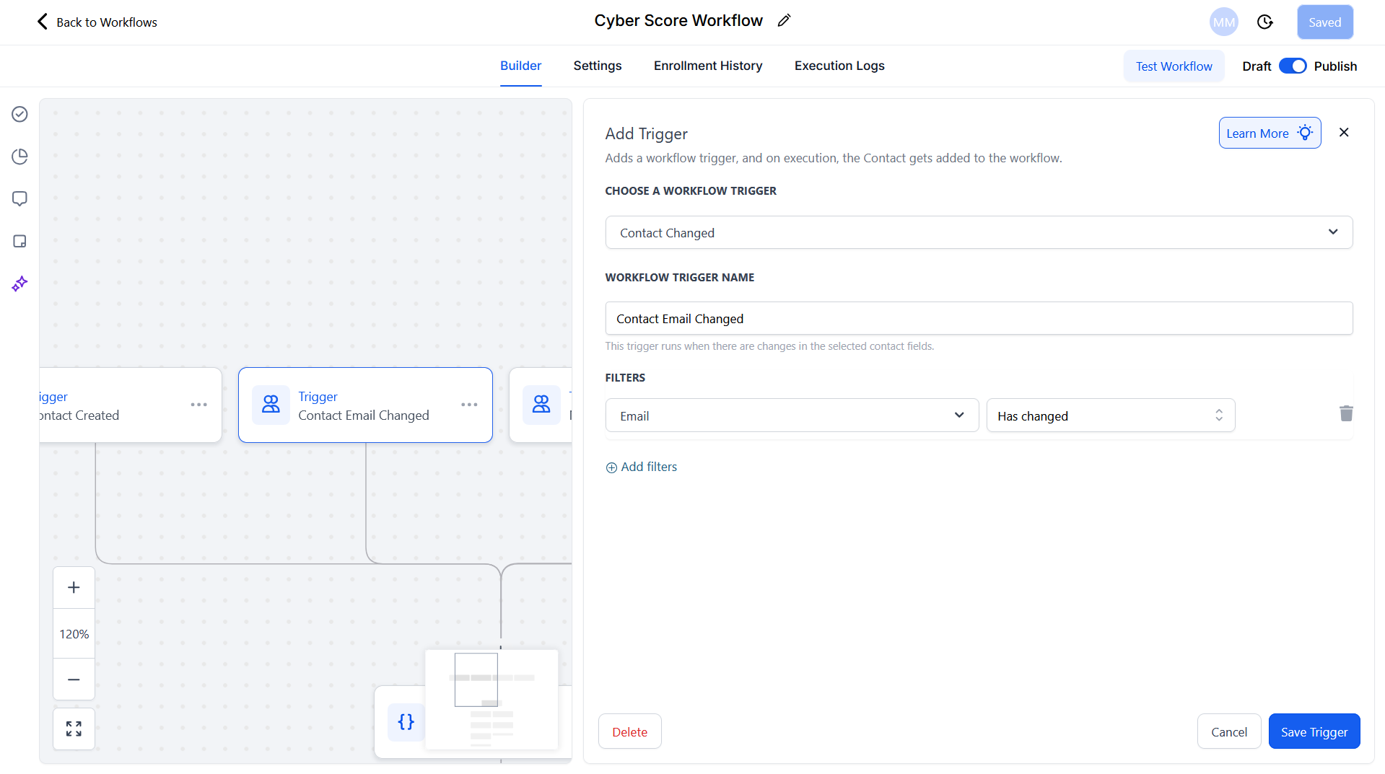Edit workflow name with pencil icon
This screenshot has height=774, width=1385.
[x=785, y=21]
